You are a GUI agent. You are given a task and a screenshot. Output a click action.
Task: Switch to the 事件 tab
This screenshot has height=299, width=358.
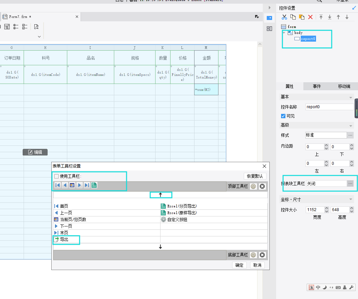(317, 86)
